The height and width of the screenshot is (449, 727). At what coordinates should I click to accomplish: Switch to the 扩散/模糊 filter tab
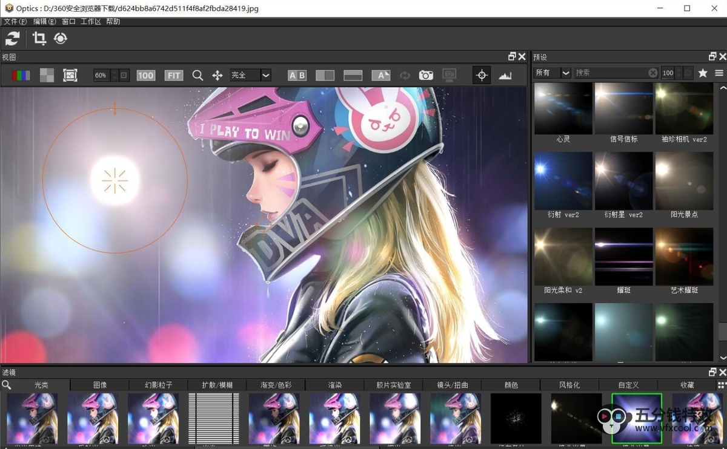point(217,385)
